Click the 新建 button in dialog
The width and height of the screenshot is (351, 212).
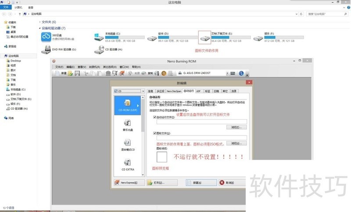click(x=201, y=183)
